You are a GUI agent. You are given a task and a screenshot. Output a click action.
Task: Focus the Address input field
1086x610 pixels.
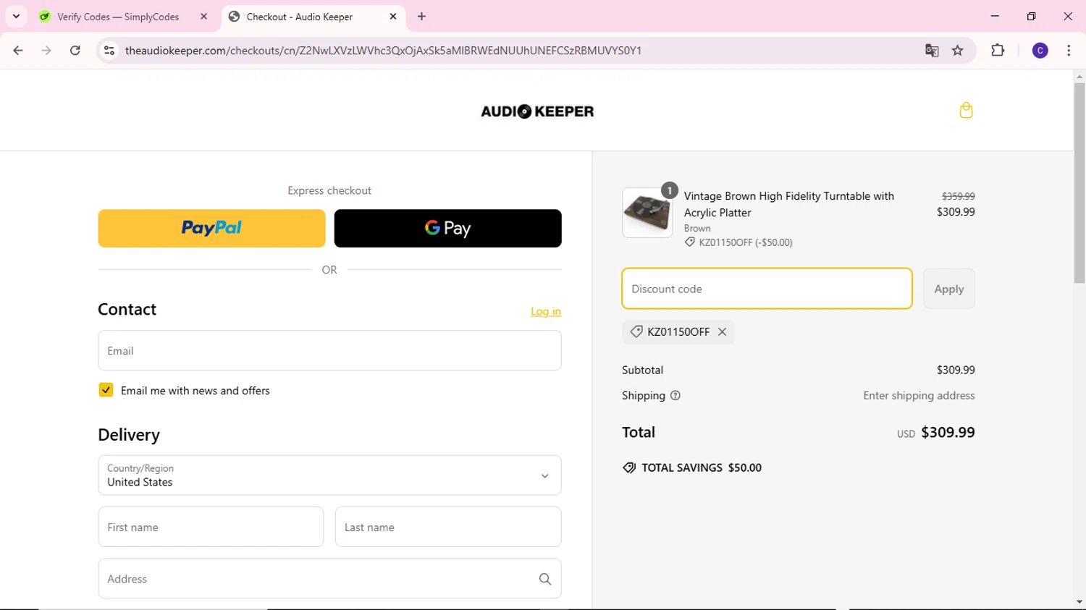[x=329, y=579]
